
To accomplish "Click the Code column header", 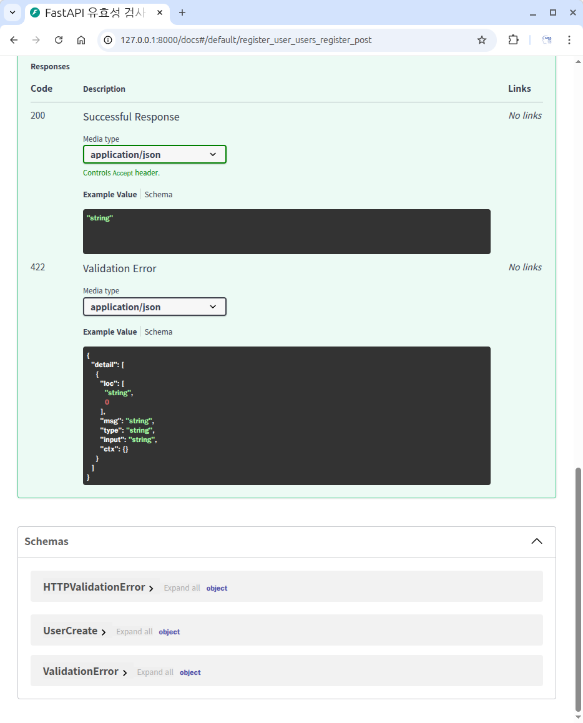I will click(x=41, y=89).
